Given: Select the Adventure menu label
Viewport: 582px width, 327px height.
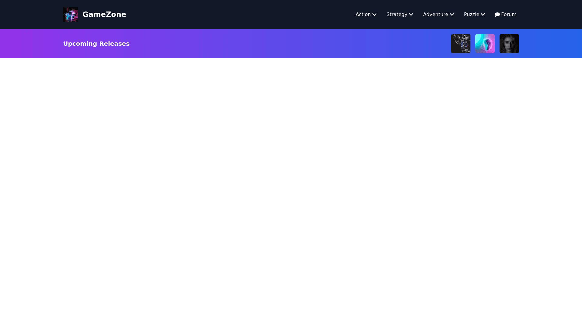Looking at the screenshot, I should click(435, 15).
